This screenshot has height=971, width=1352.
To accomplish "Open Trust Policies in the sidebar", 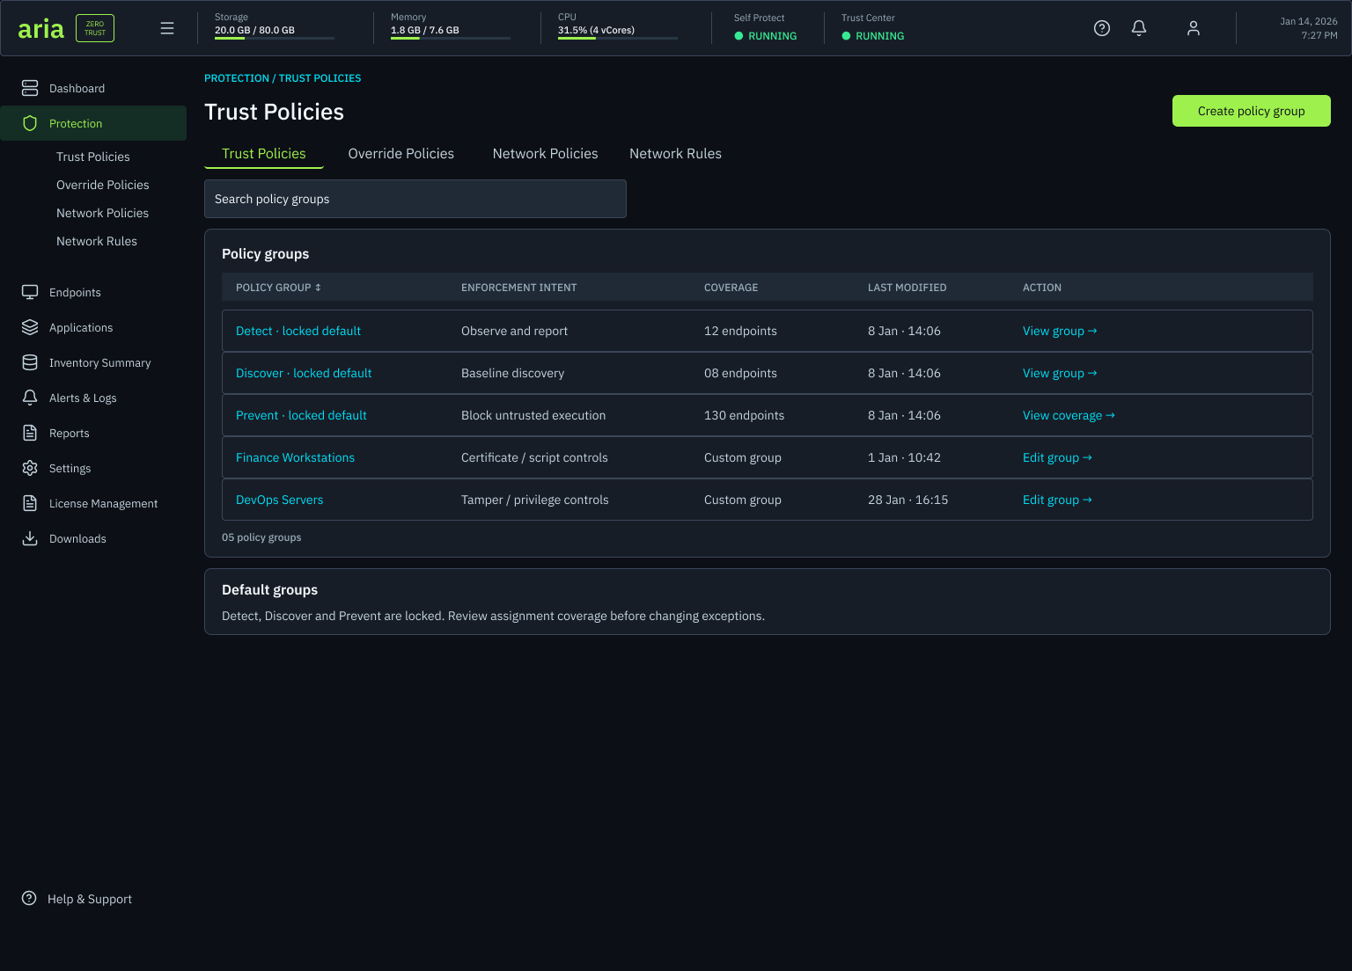I will point(93,157).
